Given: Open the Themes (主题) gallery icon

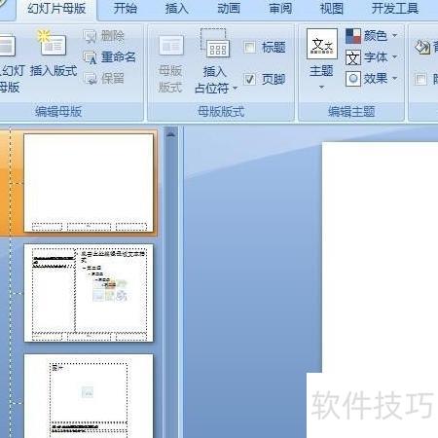Looking at the screenshot, I should tap(322, 44).
